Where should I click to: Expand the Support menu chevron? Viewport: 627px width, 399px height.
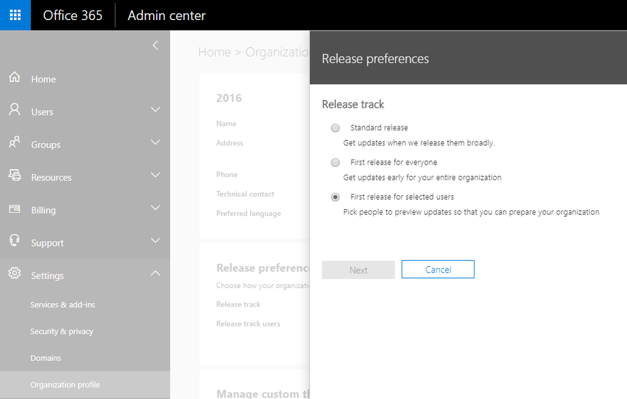(x=156, y=240)
